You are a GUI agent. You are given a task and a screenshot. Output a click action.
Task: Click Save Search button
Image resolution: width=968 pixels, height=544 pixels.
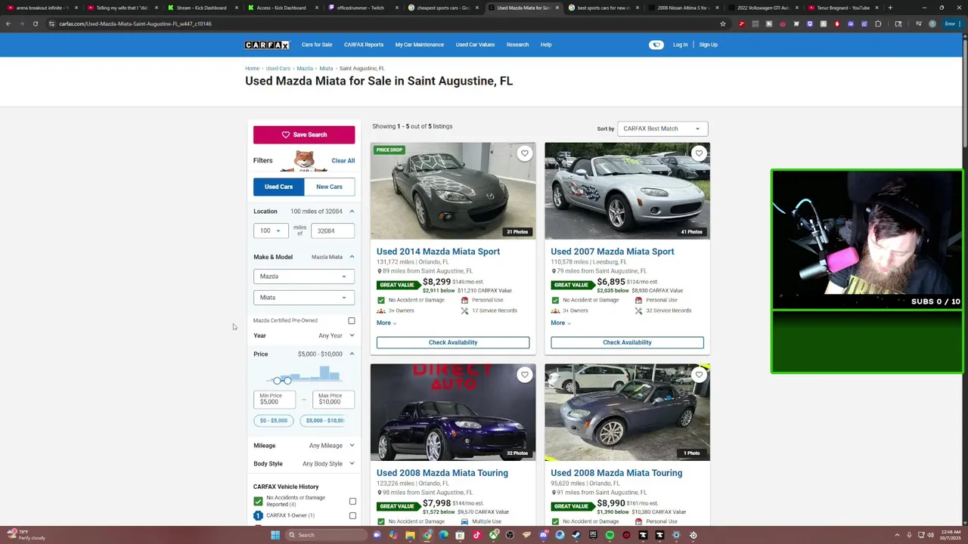tap(304, 134)
